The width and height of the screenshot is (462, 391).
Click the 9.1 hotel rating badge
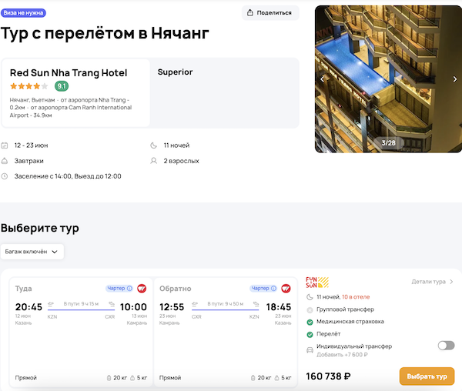coord(62,86)
